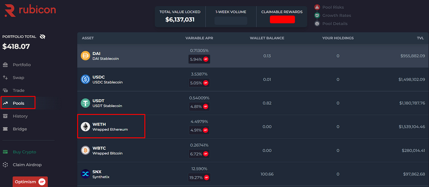Open the Pool Risks link
The image size is (429, 187).
pyautogui.click(x=333, y=7)
